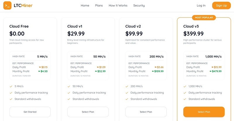Open the Home navigation item
The width and height of the screenshot is (234, 121).
[85, 6]
